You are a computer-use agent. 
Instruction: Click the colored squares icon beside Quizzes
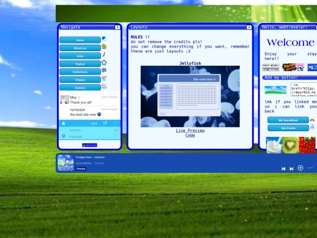pyautogui.click(x=104, y=86)
